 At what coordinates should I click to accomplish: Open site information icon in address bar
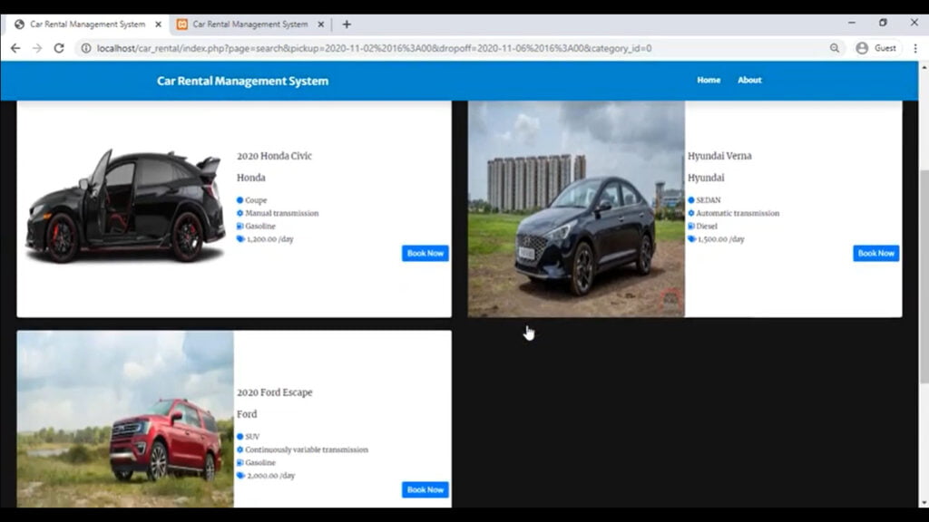pos(86,48)
